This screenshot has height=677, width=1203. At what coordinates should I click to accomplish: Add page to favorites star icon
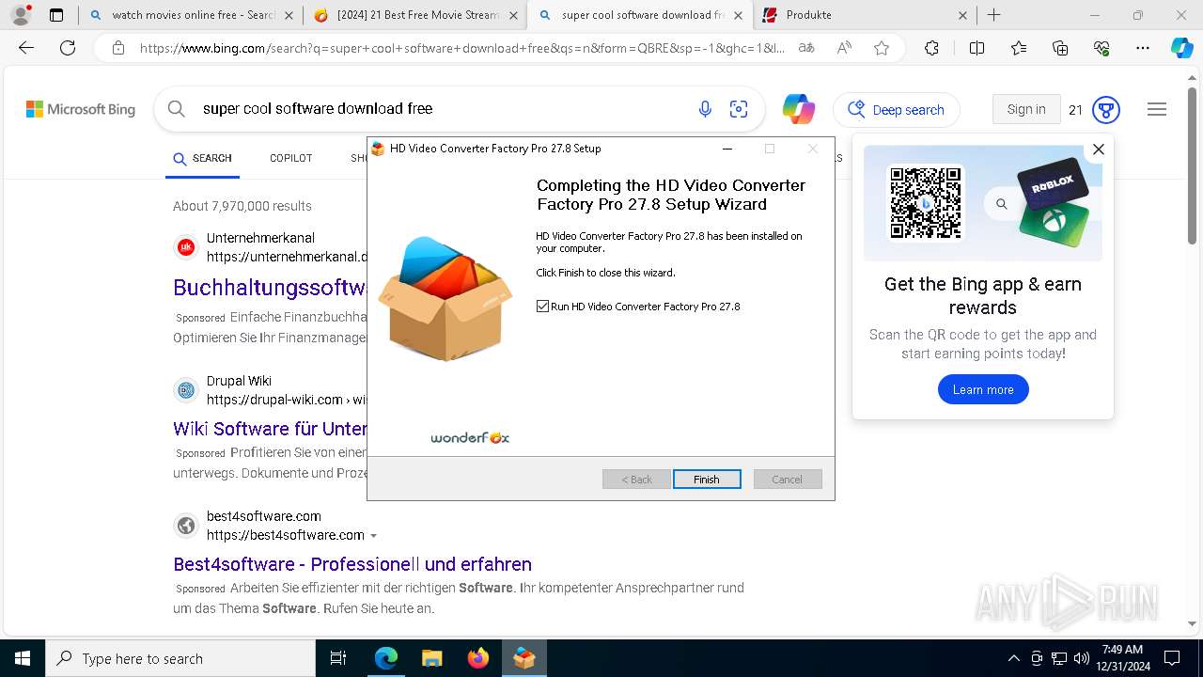882,48
